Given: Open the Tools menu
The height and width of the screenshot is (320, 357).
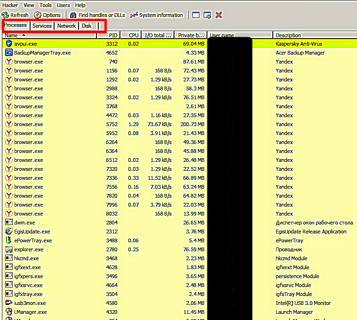Looking at the screenshot, I should tap(46, 5).
